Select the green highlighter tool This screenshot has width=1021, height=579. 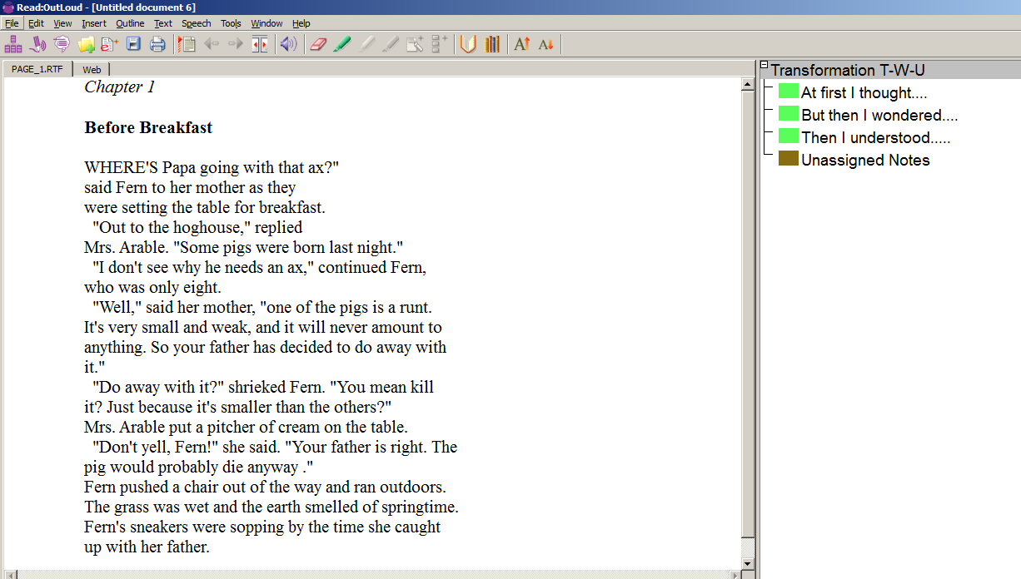tap(342, 44)
